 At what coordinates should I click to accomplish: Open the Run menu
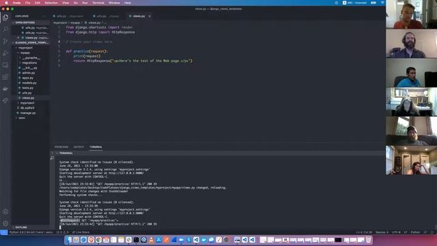[x=85, y=3]
